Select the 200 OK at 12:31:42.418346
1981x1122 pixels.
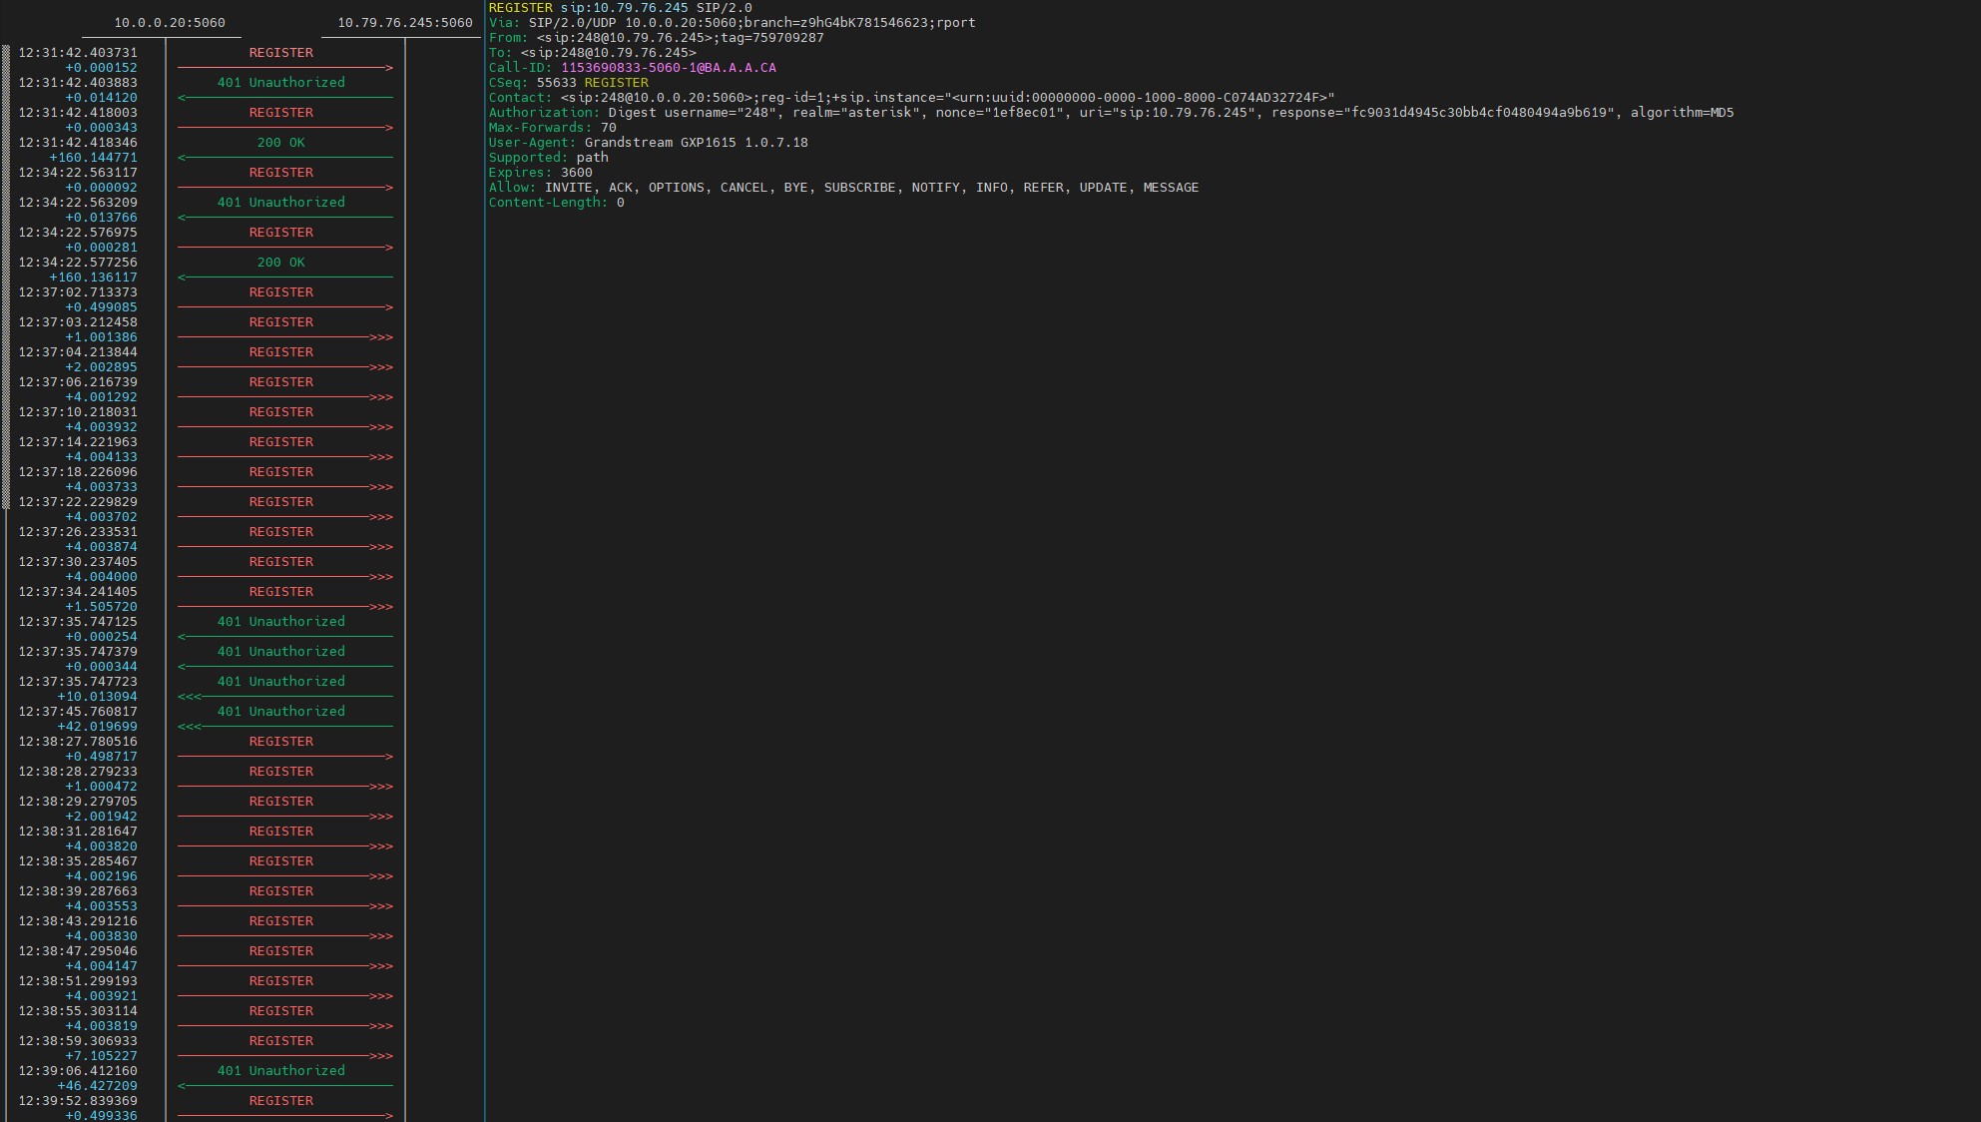click(280, 143)
